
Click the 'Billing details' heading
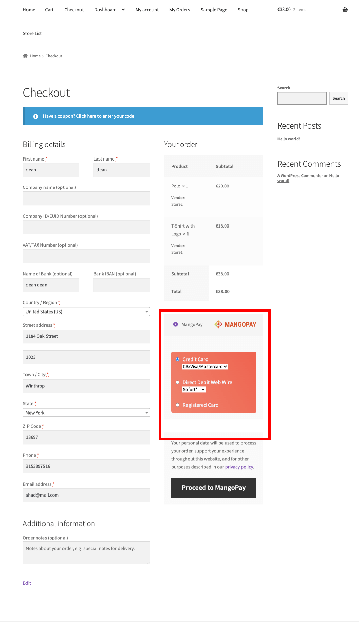tap(44, 144)
